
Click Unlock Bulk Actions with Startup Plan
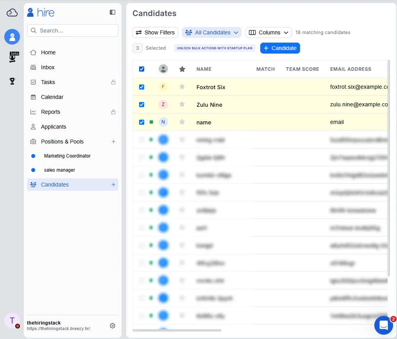215,48
